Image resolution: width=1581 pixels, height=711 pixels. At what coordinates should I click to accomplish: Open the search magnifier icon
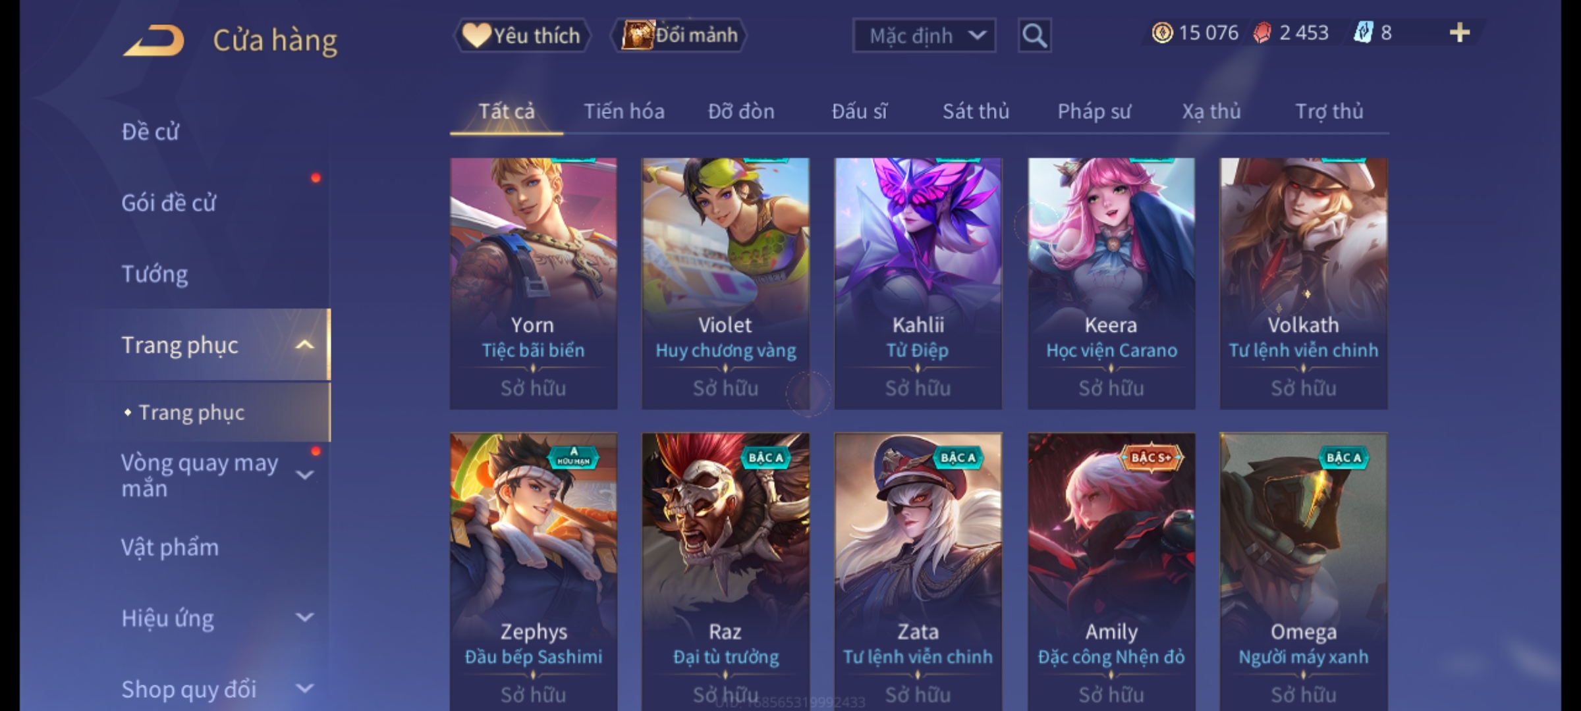click(x=1034, y=36)
